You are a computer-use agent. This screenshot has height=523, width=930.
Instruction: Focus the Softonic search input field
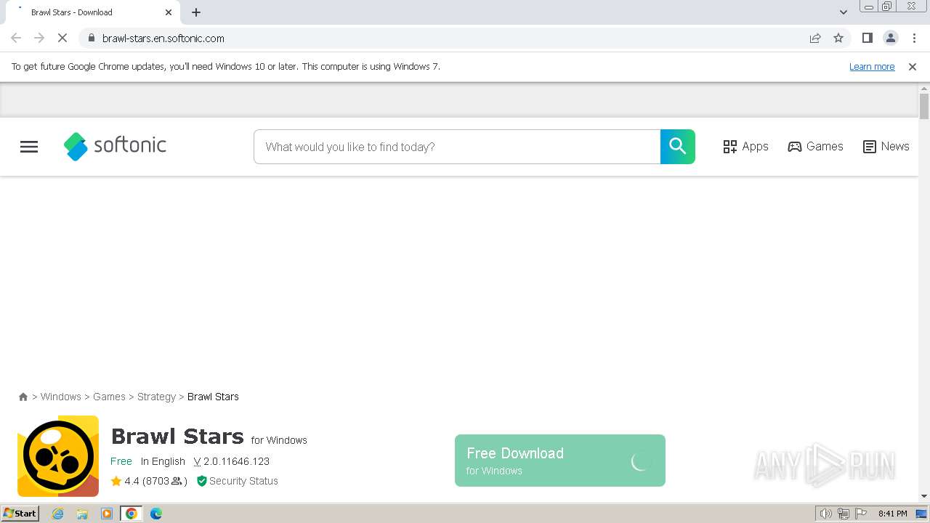[457, 147]
